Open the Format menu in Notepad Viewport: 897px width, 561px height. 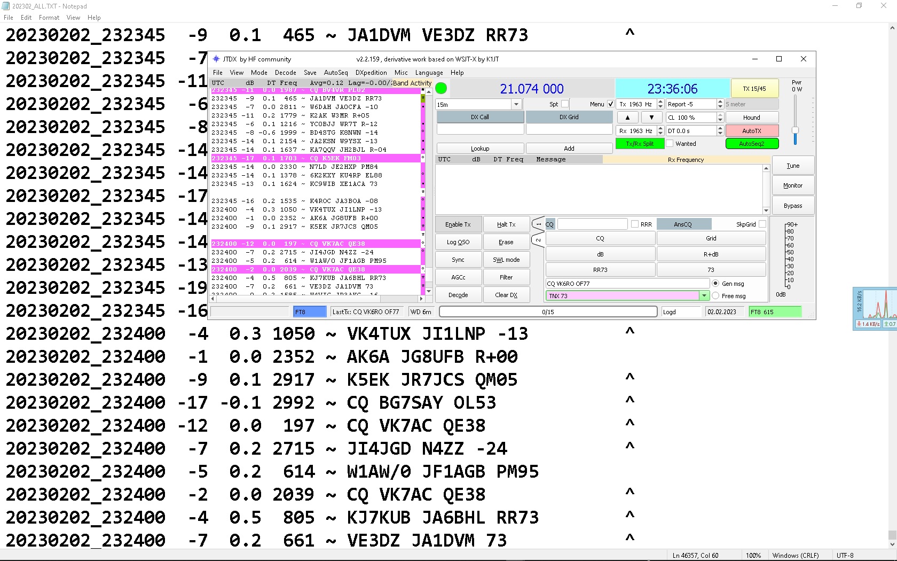click(x=49, y=18)
